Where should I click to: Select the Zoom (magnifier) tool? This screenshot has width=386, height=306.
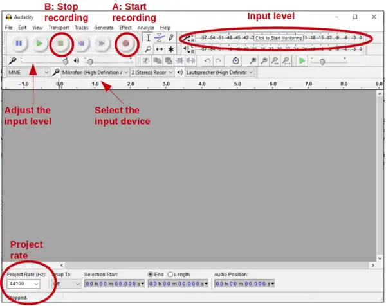click(x=148, y=49)
